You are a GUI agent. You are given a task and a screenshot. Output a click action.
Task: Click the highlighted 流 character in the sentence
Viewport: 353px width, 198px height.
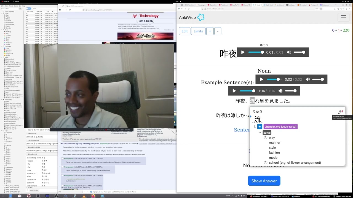[252, 101]
